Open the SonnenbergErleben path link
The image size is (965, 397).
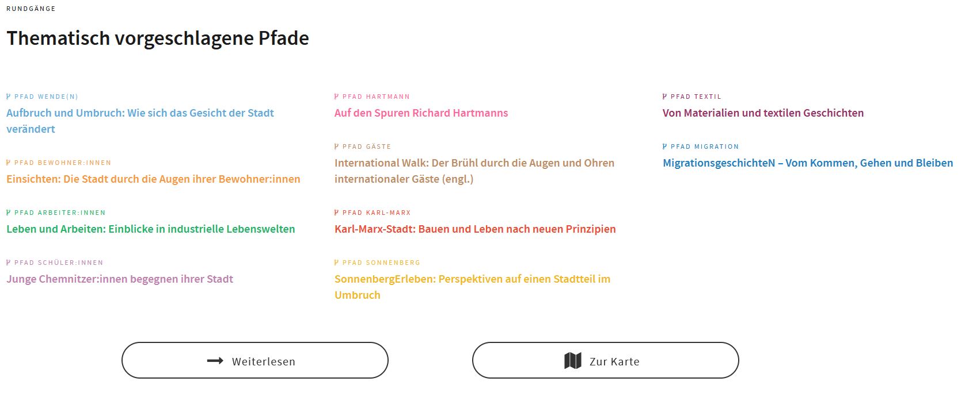click(x=472, y=279)
